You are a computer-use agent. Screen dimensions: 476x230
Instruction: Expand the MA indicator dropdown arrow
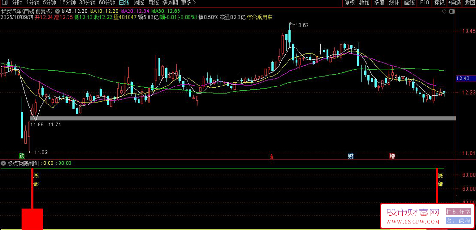click(x=58, y=11)
